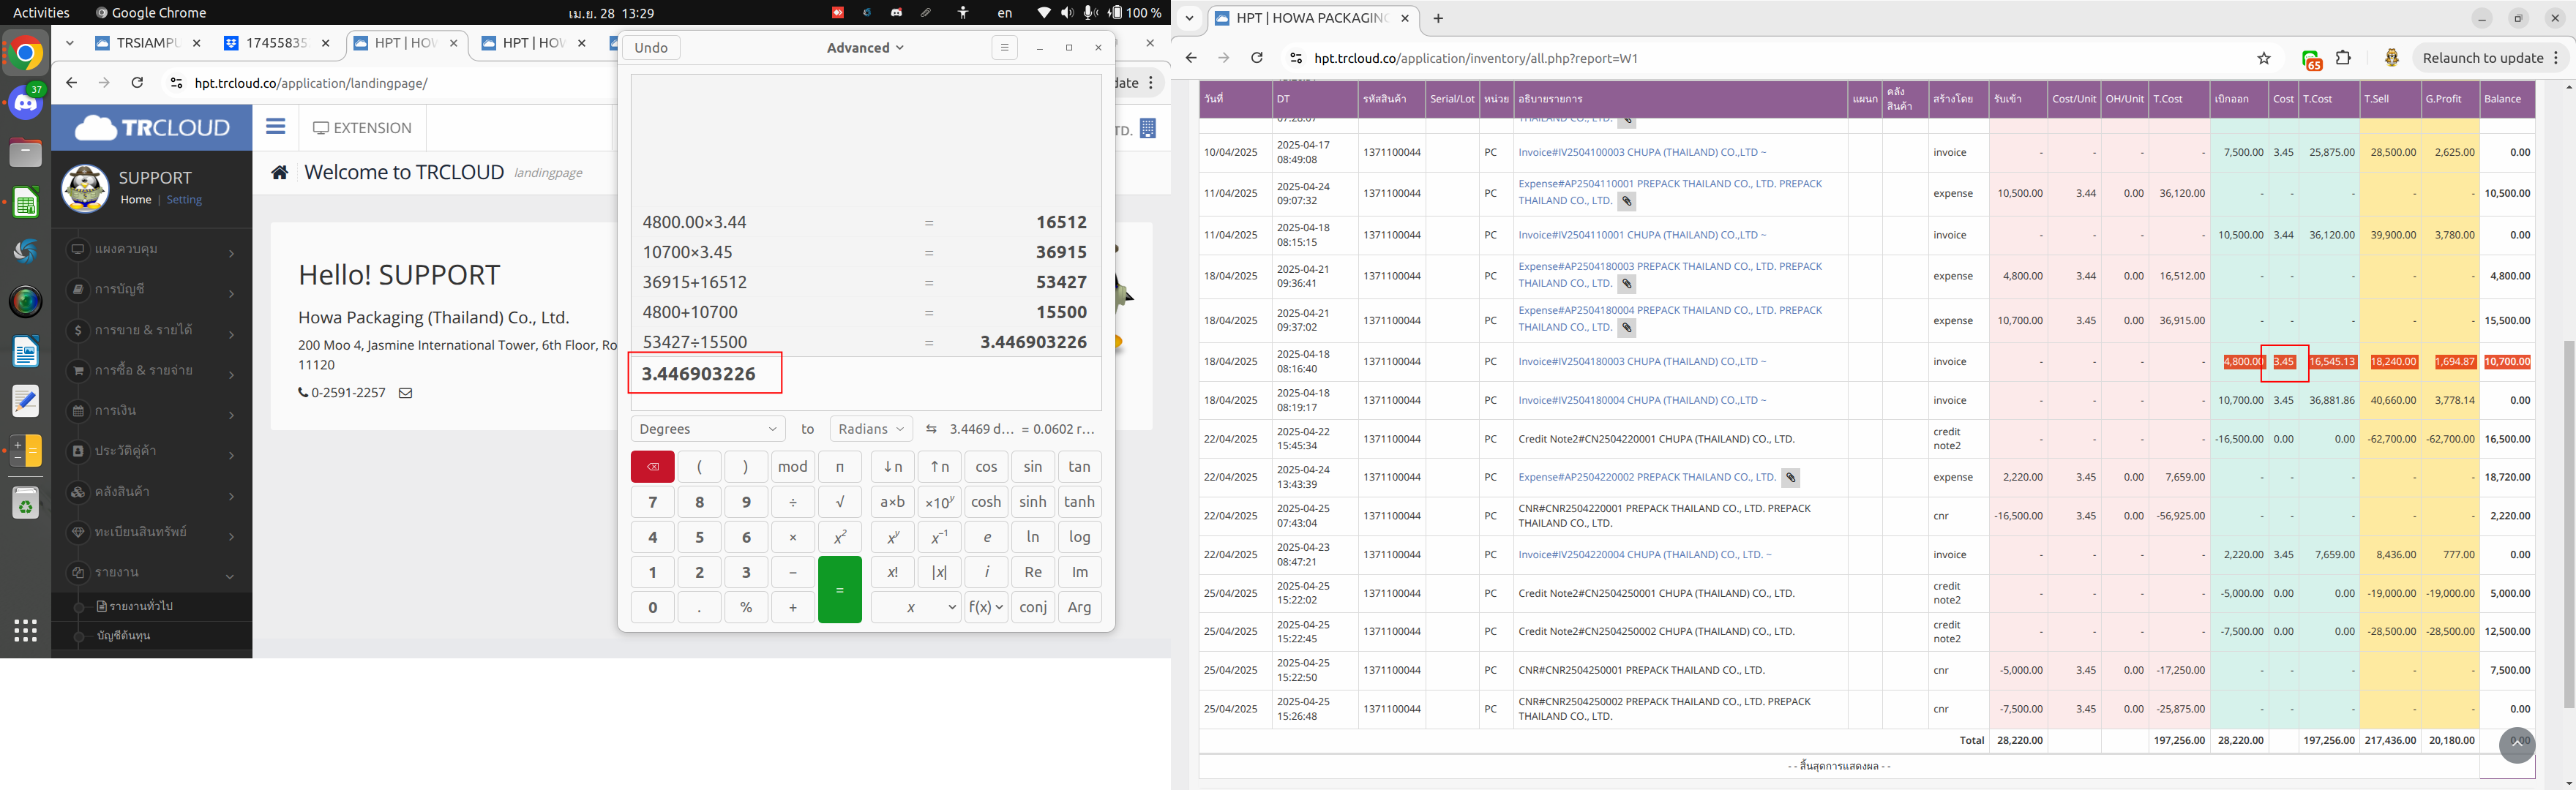The image size is (2576, 790).
Task: Open tab search chevron in right Chrome window
Action: (x=1189, y=18)
